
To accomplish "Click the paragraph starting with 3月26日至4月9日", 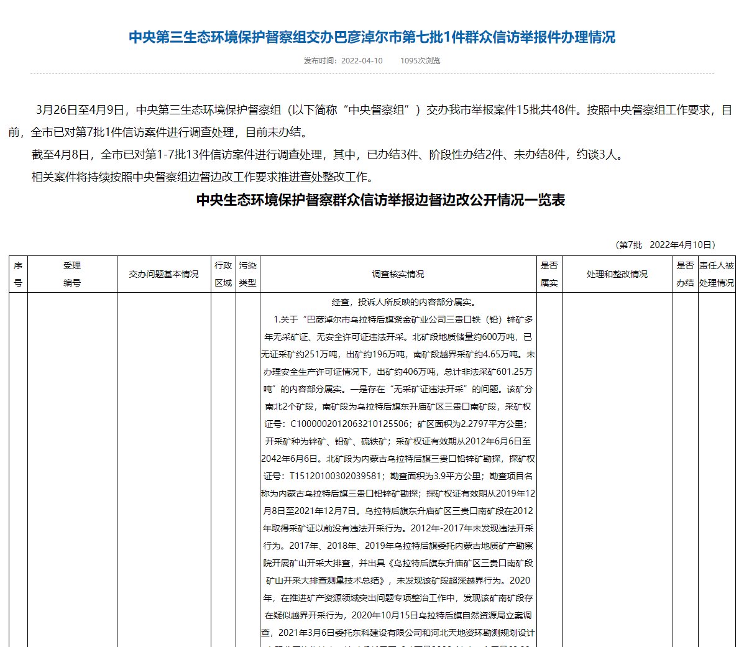I will coord(372,121).
